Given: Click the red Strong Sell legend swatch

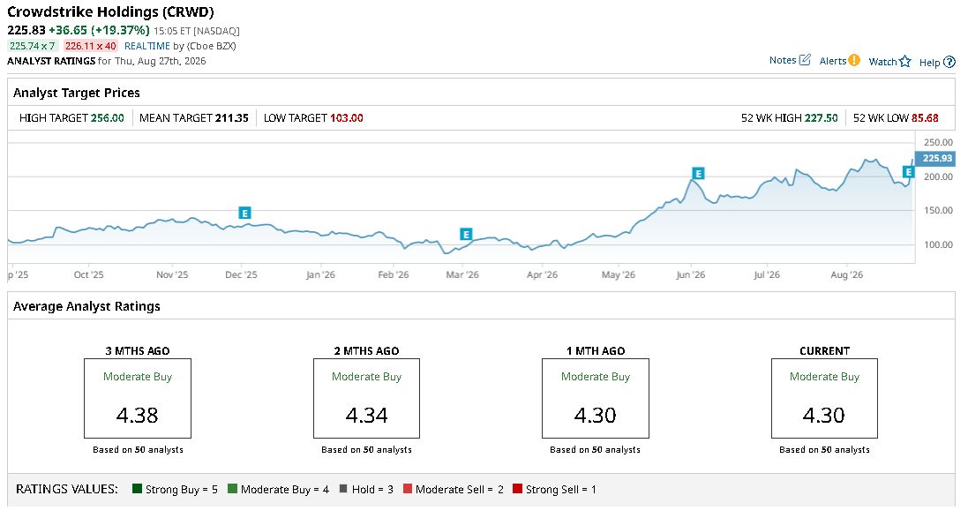Looking at the screenshot, I should point(517,488).
